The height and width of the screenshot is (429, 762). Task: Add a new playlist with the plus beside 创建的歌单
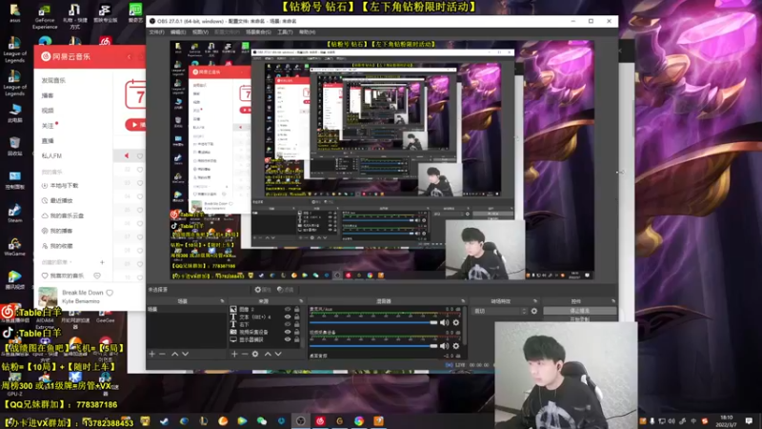pyautogui.click(x=102, y=262)
